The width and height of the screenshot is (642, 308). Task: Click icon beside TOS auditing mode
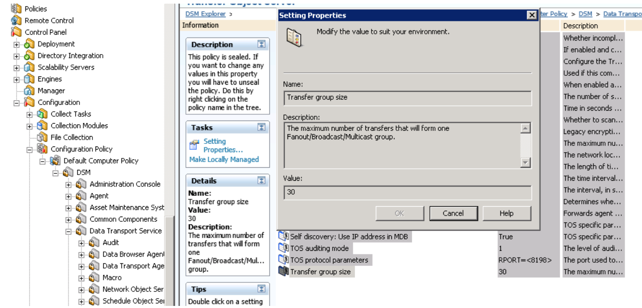[x=283, y=248]
